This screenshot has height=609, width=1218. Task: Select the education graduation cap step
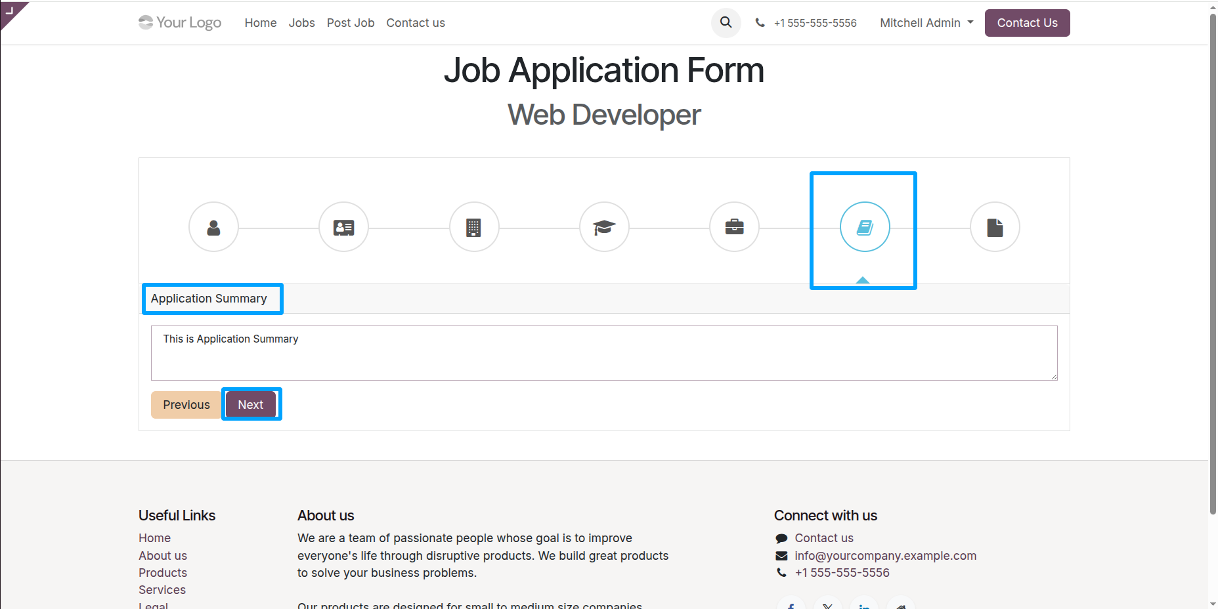point(604,227)
